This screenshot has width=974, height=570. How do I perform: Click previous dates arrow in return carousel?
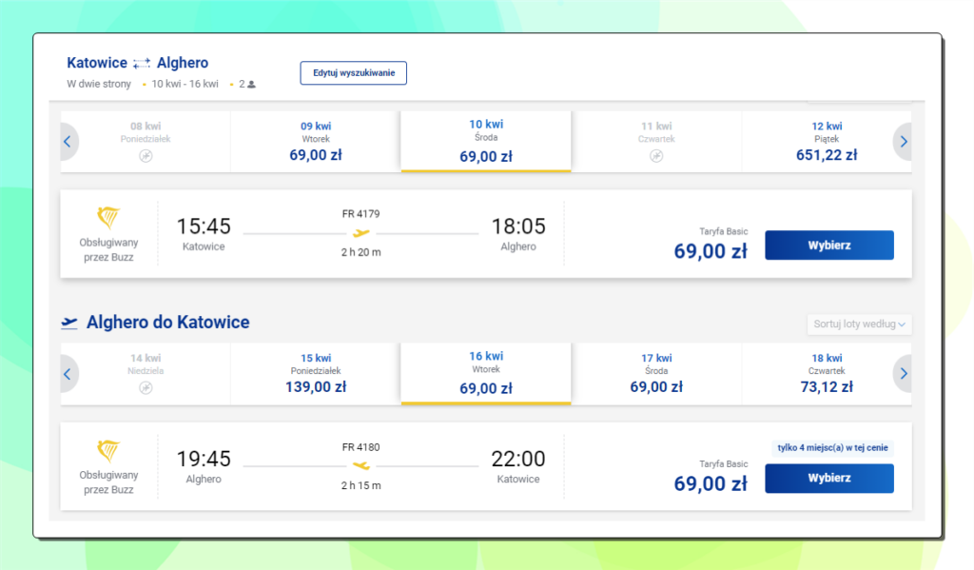point(68,374)
